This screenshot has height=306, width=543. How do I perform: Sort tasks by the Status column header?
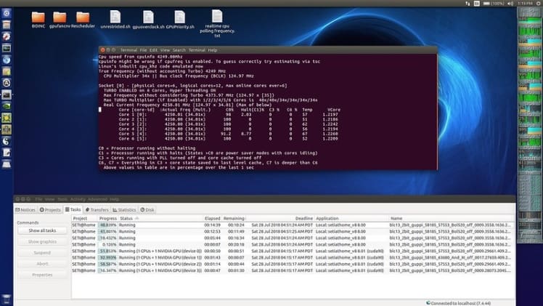pyautogui.click(x=127, y=217)
